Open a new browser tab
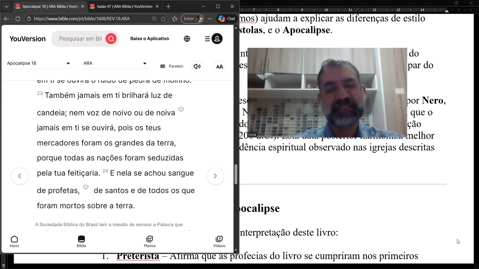479x269 pixels. click(168, 6)
